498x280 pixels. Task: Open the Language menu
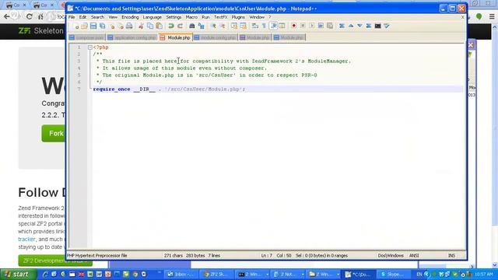[153, 17]
